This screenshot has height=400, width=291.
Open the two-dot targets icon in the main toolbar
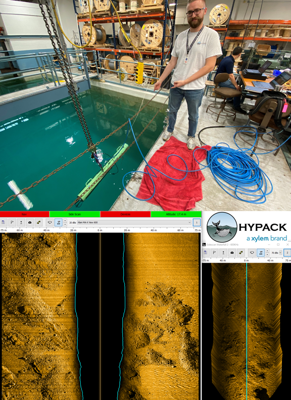pos(38,222)
